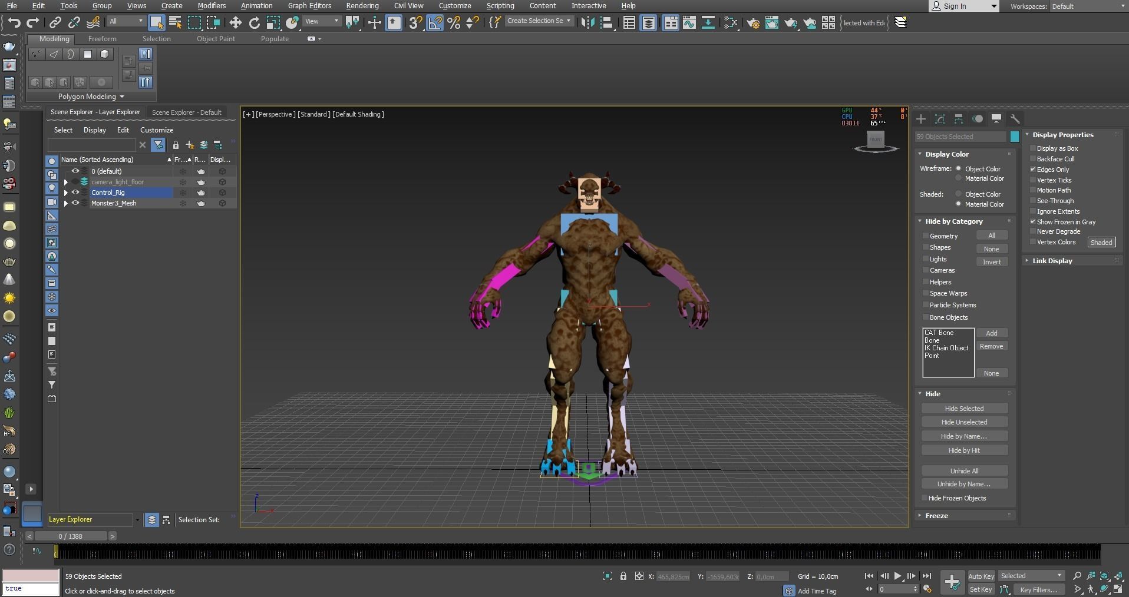Screen dimensions: 1129x597
Task: Click the Lock Selection padlock icon
Action: click(623, 576)
